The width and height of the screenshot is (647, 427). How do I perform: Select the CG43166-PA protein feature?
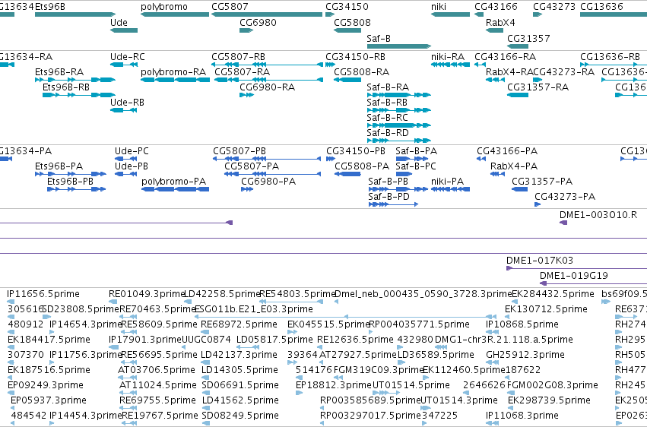[x=481, y=159]
